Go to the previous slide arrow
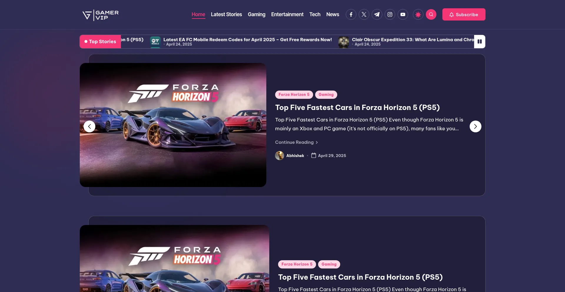Viewport: 565px width, 292px height. click(89, 126)
